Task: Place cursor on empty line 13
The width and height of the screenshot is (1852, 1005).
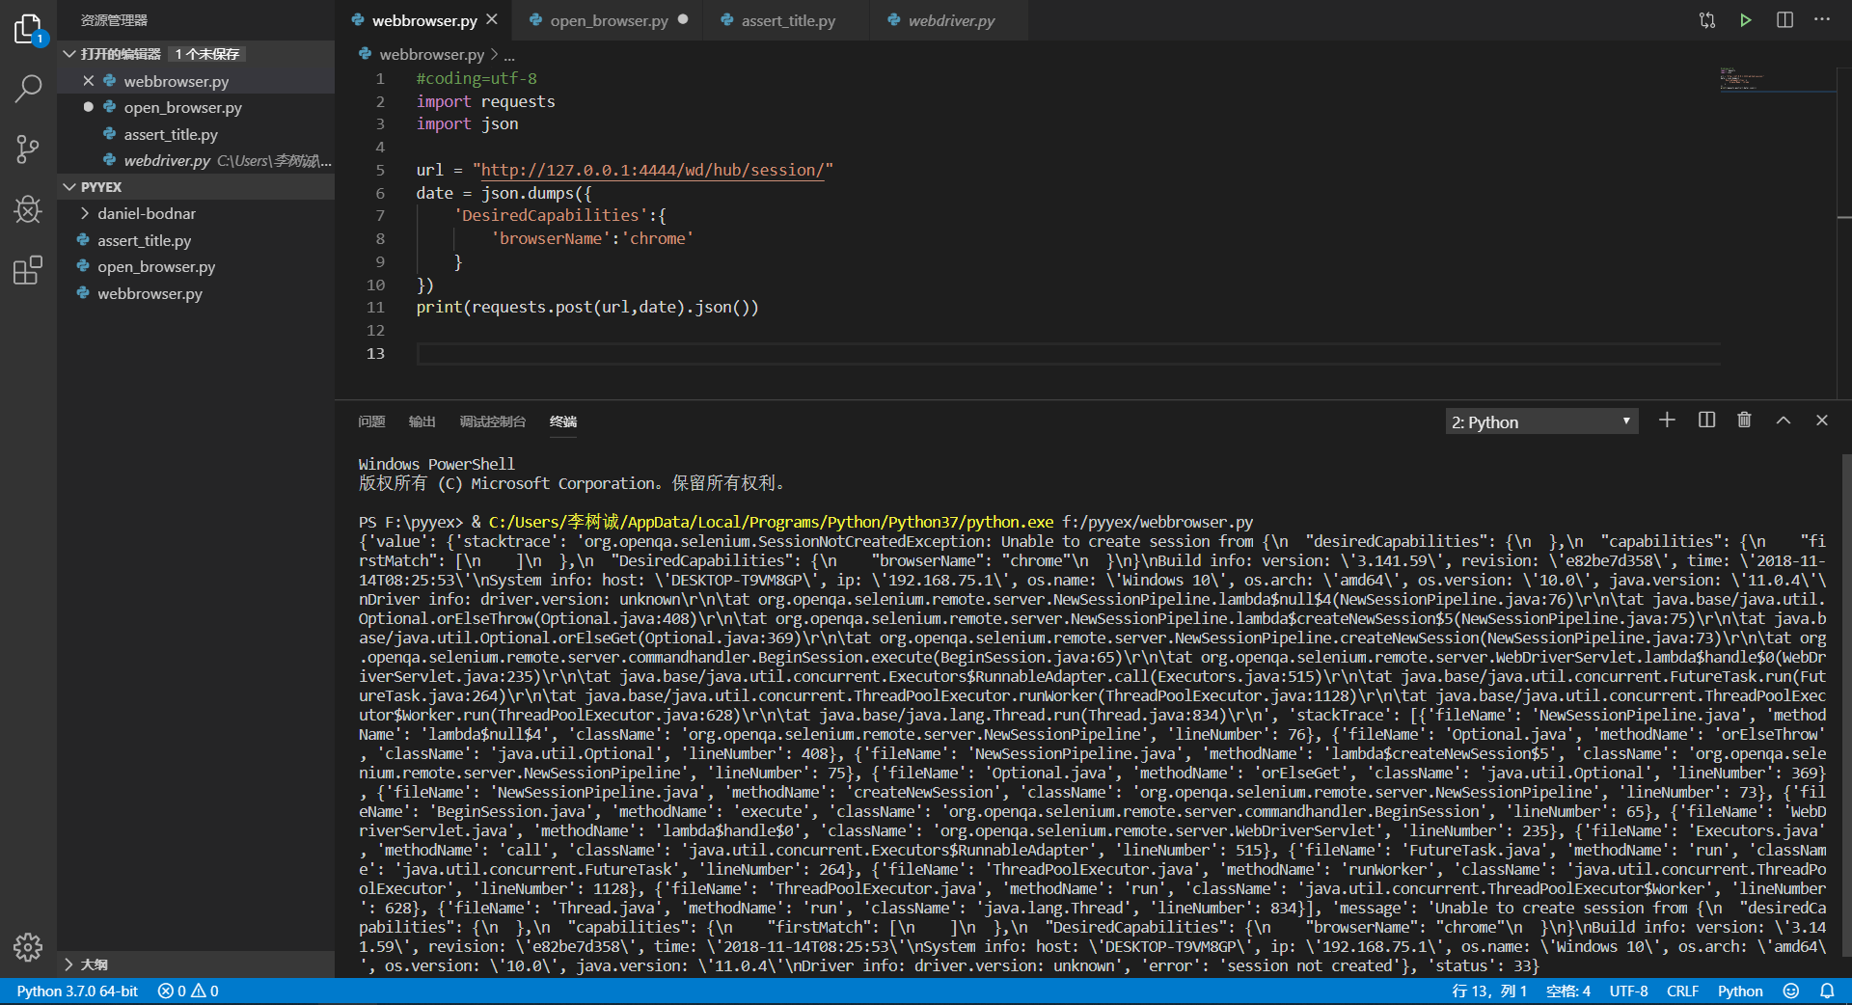Action: point(1068,354)
